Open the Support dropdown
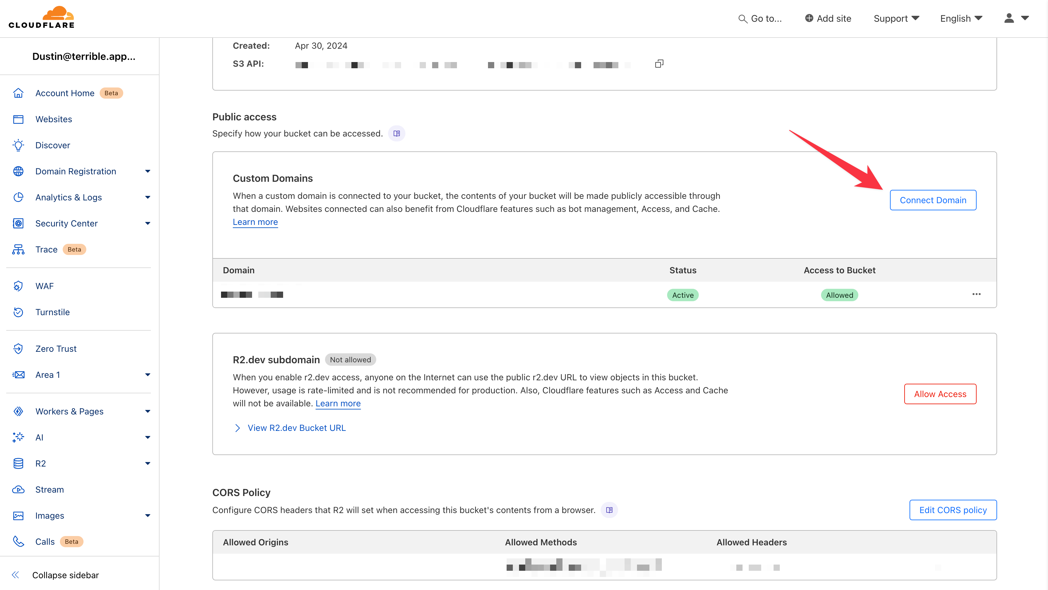 (896, 18)
